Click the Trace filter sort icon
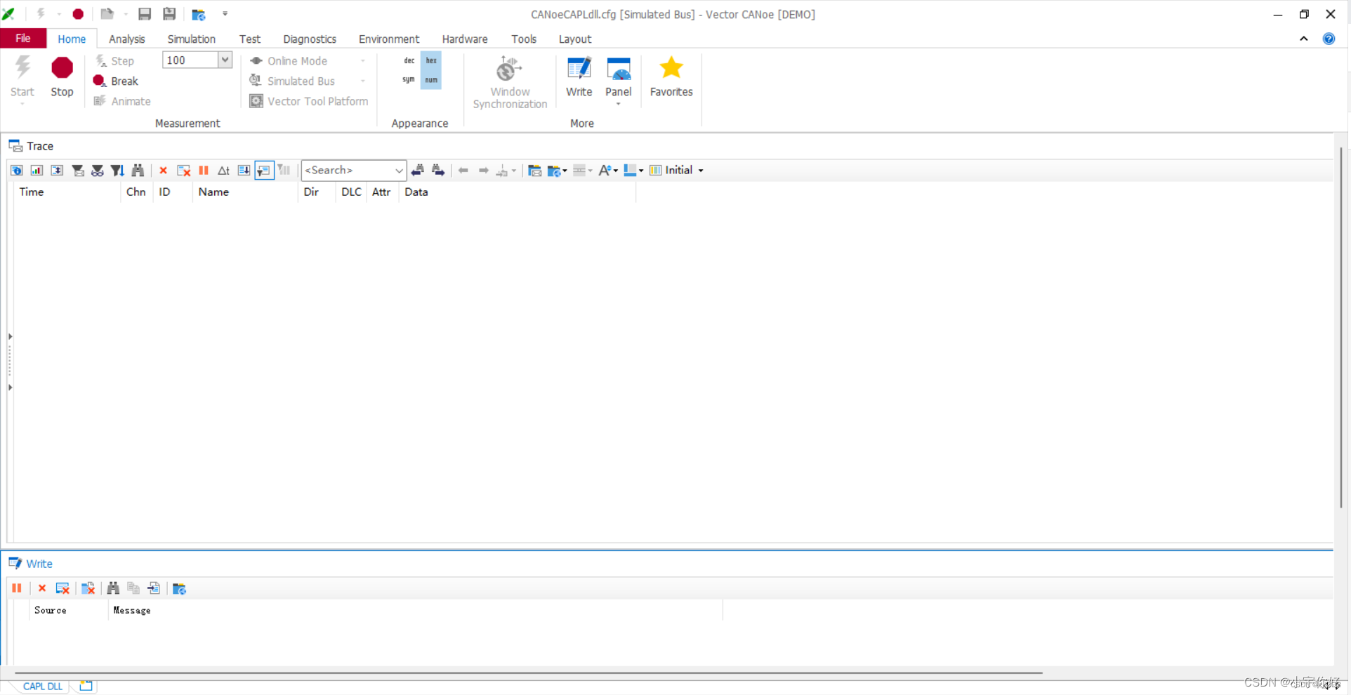The image size is (1351, 695). 117,170
